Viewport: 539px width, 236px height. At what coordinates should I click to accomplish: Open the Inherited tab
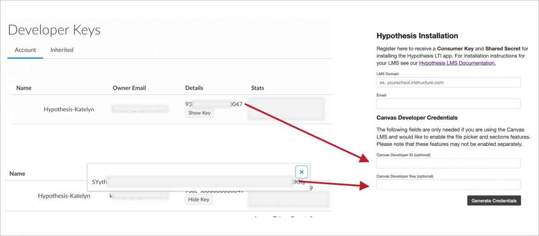click(x=62, y=50)
